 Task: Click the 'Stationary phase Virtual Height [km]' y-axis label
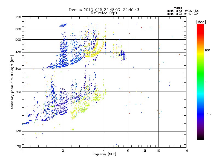tap(12, 82)
